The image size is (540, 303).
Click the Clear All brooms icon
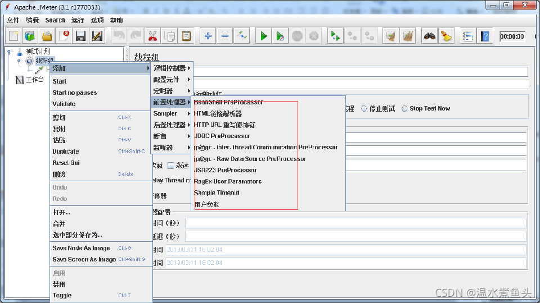pos(407,36)
